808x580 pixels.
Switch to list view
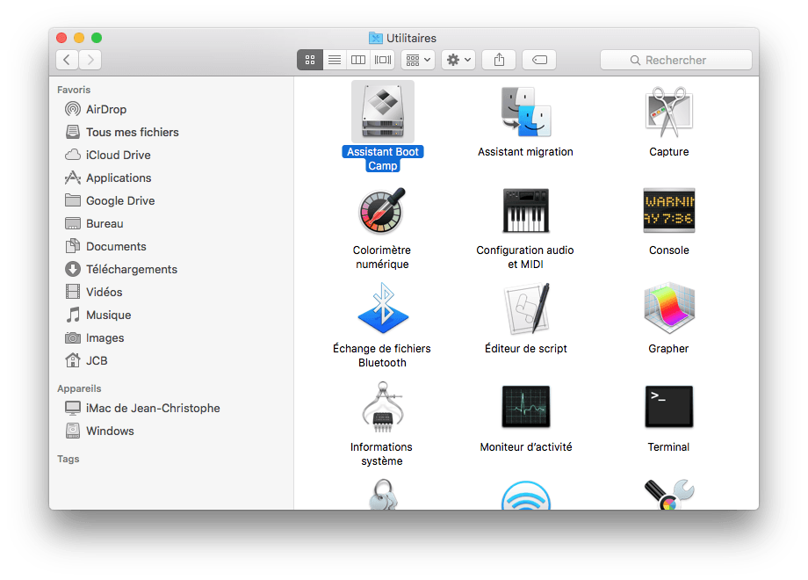pyautogui.click(x=335, y=60)
